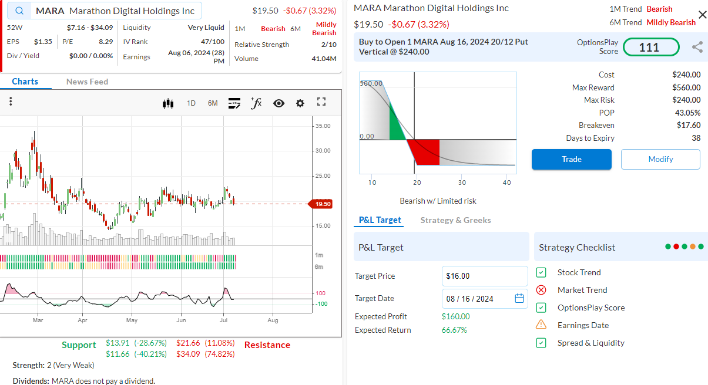The image size is (708, 385).
Task: Click the Very Liquid liquidity value
Action: coord(206,28)
